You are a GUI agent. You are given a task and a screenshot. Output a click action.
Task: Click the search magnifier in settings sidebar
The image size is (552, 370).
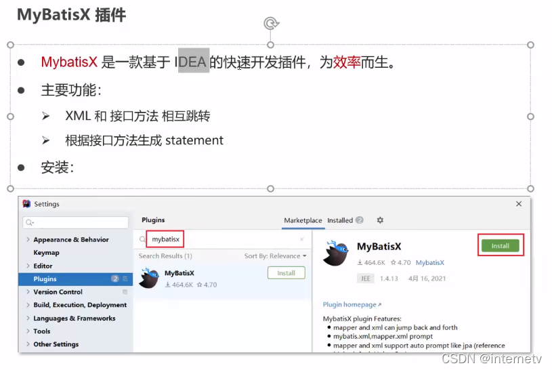(30, 222)
